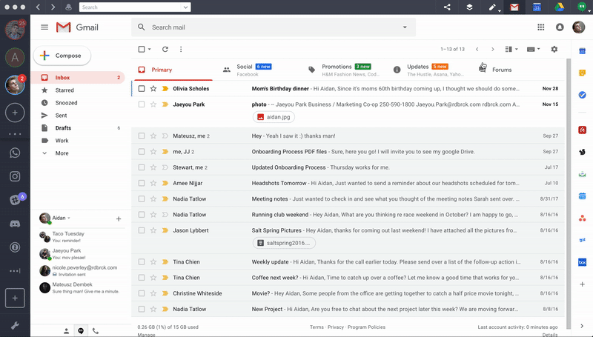Open the Gmail settings gear

click(x=554, y=50)
